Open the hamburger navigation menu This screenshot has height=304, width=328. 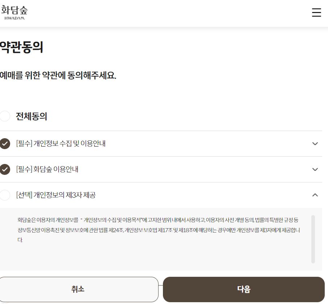pyautogui.click(x=316, y=13)
